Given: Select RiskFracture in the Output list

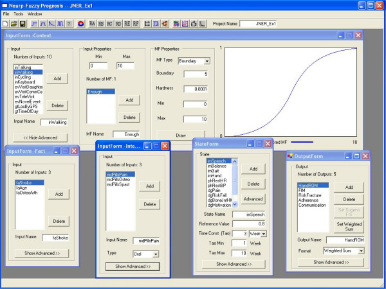Looking at the screenshot, I should pyautogui.click(x=313, y=195).
